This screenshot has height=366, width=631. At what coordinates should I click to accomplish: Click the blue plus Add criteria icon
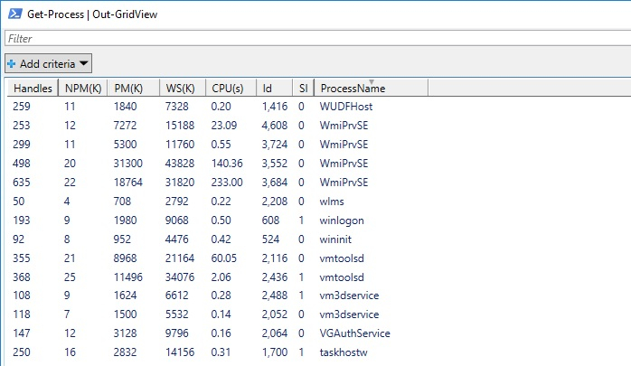(x=11, y=63)
